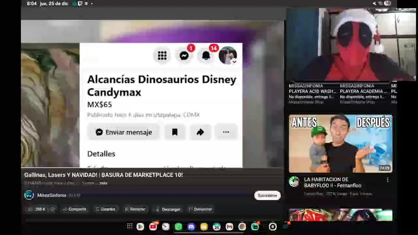Open Chrome from the taskbar
This screenshot has height=235, width=418.
[x=242, y=227]
